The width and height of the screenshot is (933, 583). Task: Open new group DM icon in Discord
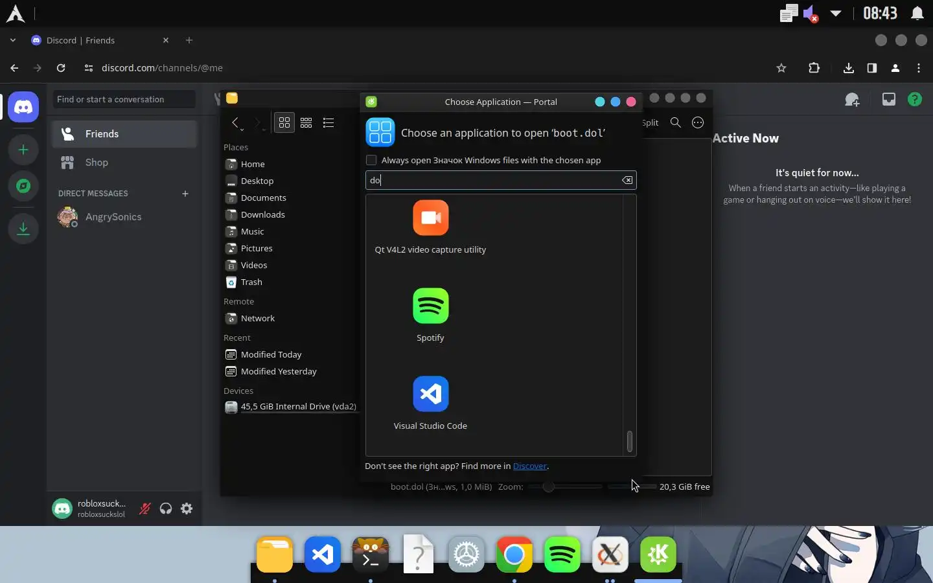pyautogui.click(x=852, y=100)
